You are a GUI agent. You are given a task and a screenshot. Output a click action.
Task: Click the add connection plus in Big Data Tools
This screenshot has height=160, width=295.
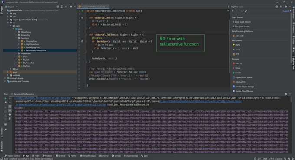233,11
